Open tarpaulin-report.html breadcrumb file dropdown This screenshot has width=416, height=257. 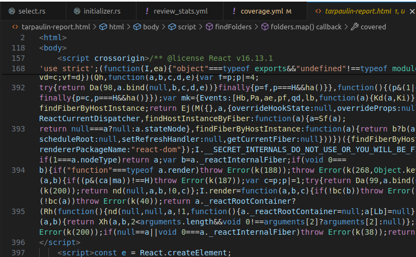click(x=52, y=27)
